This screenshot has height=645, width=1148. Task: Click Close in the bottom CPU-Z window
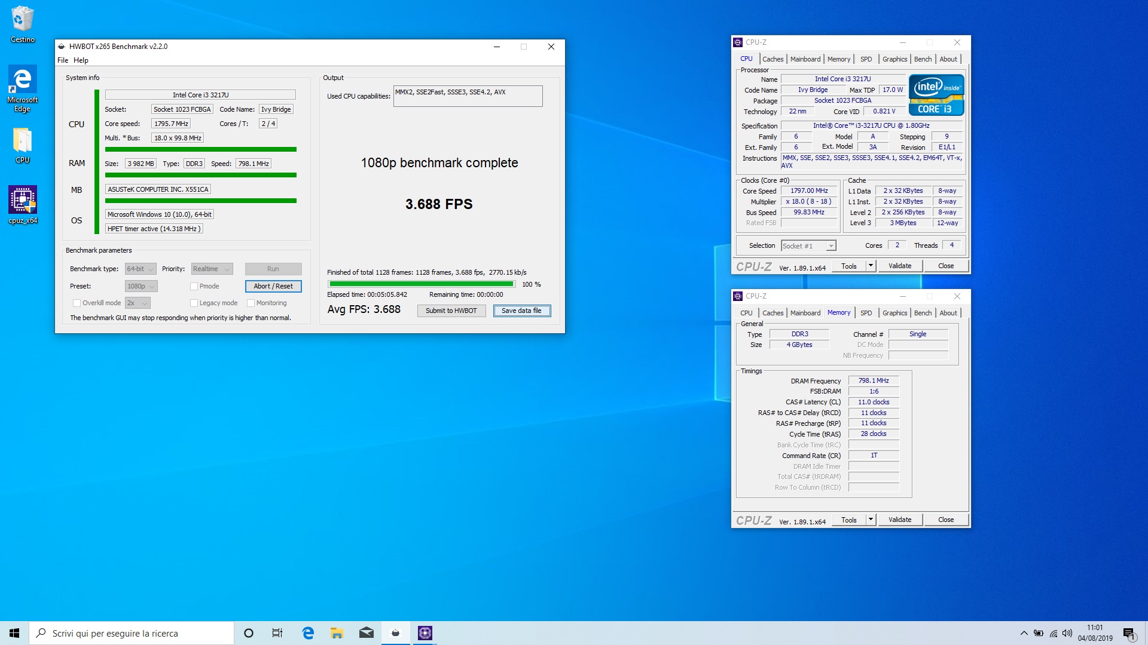pyautogui.click(x=946, y=520)
